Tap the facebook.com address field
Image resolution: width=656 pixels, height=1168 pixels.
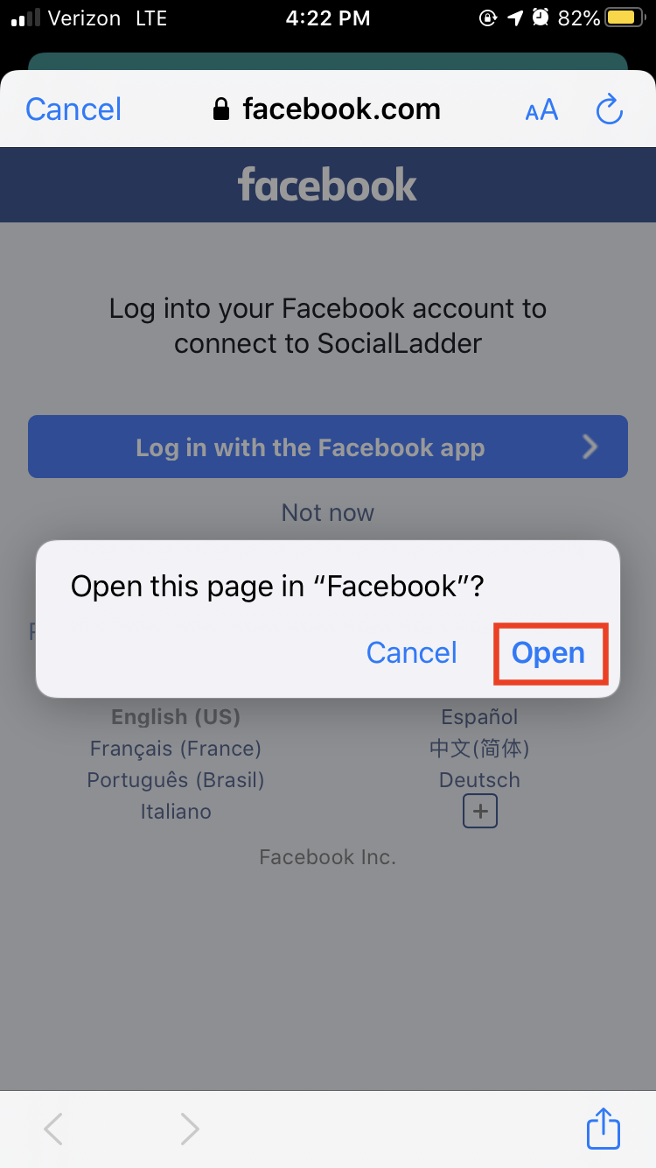[x=327, y=109]
